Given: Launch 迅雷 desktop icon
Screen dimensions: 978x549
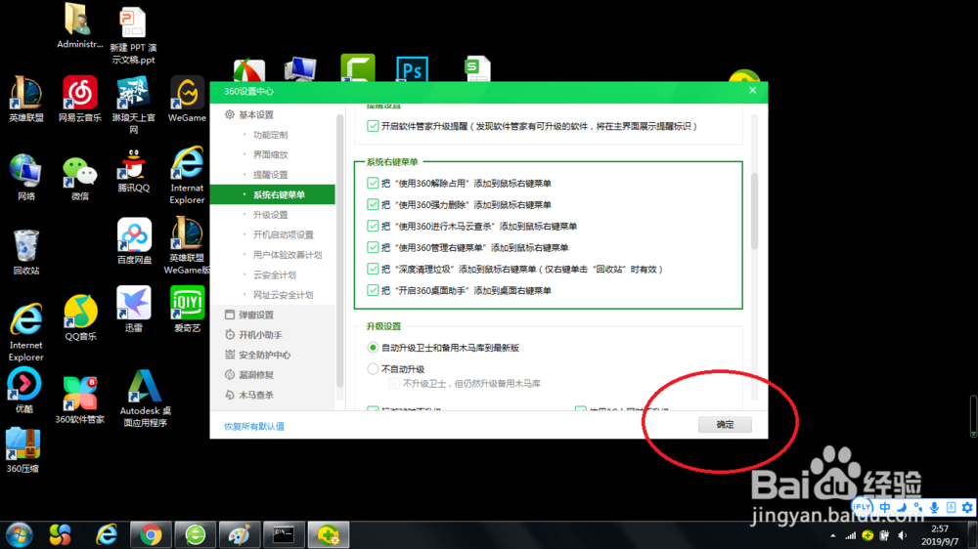Looking at the screenshot, I should coord(133,309).
